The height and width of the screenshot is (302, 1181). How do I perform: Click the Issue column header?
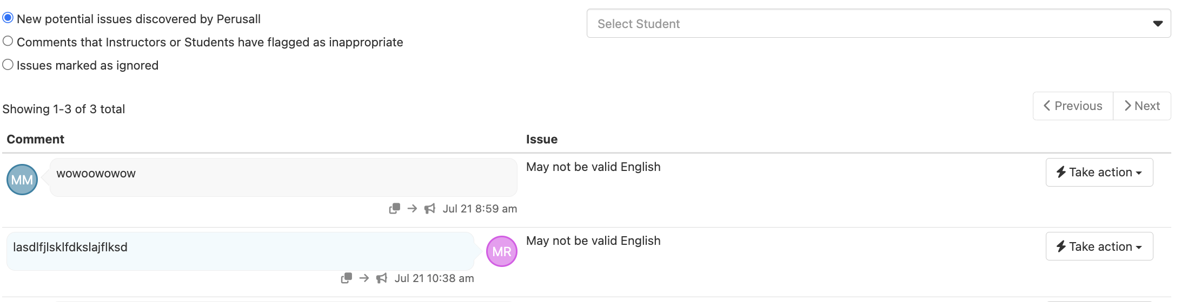tap(542, 139)
